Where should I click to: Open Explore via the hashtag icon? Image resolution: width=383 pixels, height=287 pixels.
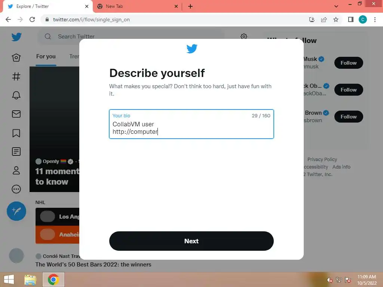click(x=16, y=76)
